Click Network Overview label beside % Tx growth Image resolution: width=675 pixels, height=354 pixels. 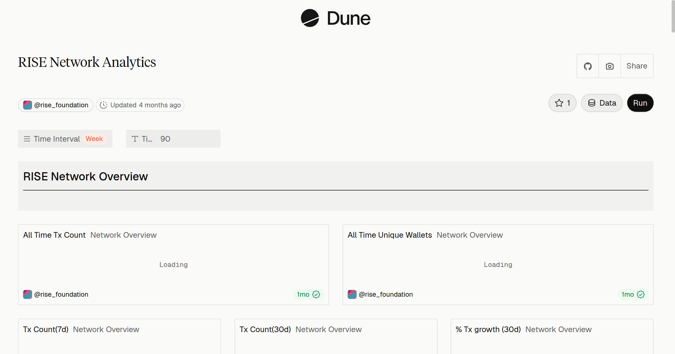(558, 329)
